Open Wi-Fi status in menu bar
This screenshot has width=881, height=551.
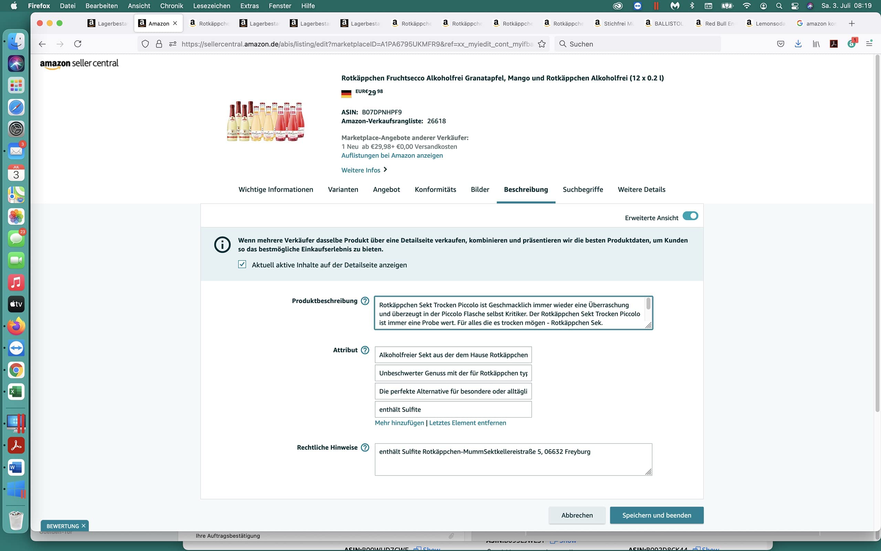click(746, 6)
